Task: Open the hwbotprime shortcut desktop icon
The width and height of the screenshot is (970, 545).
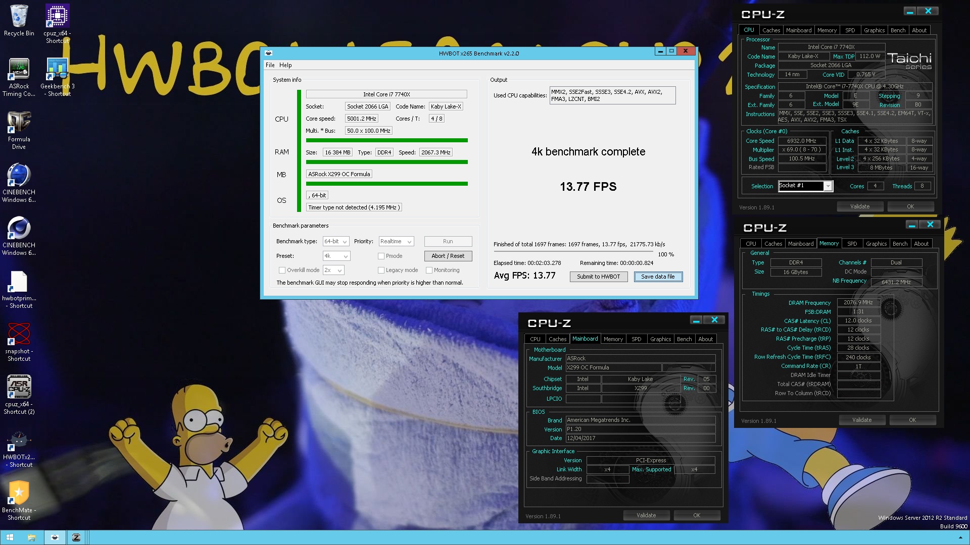Action: coord(19,289)
